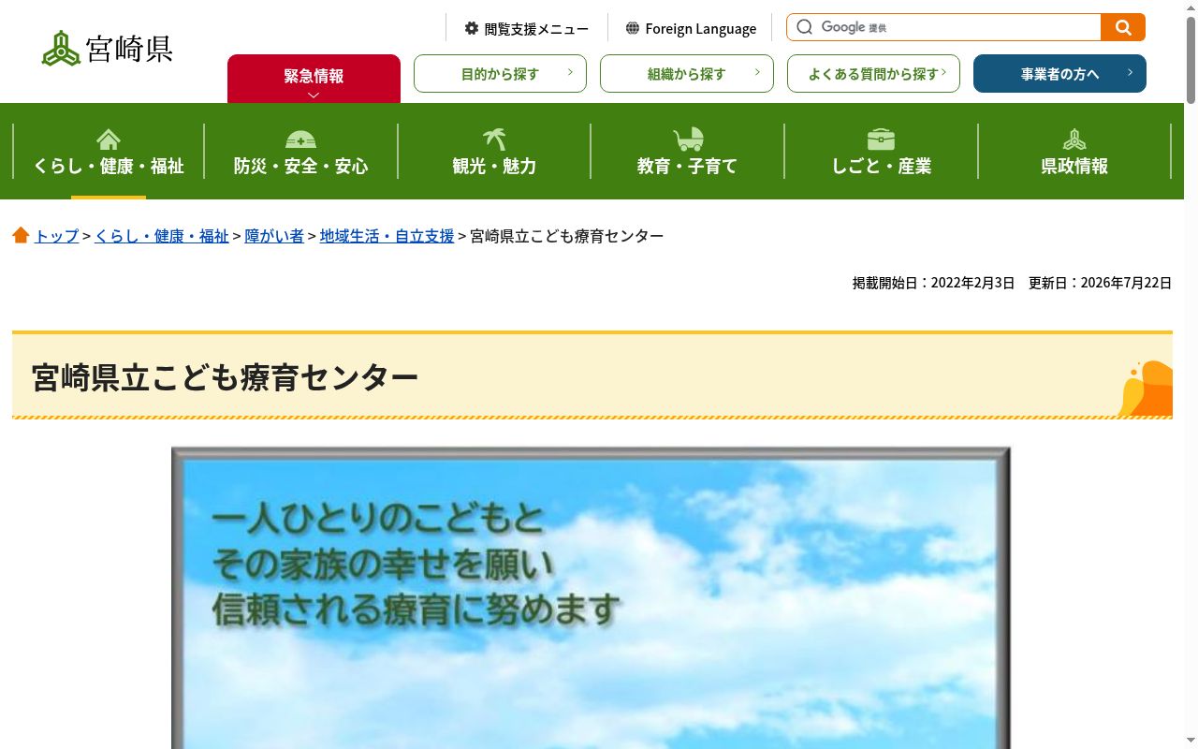Screen dimensions: 1198x749
Task: Select the 観光・魅力 menu label
Action: (494, 166)
